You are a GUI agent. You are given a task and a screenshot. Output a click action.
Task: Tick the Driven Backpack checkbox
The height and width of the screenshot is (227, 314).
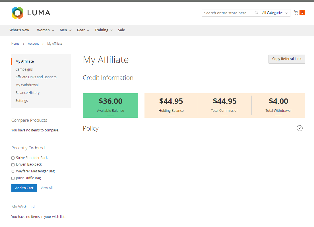[13, 165]
